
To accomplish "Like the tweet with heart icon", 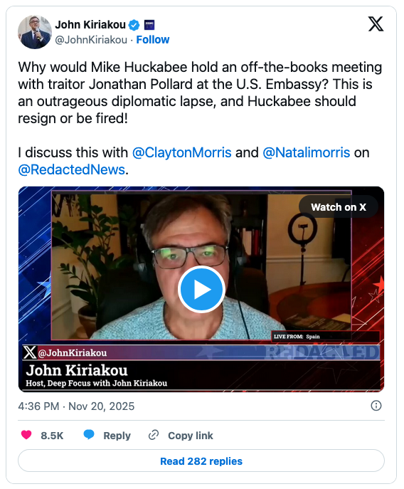I will point(26,435).
